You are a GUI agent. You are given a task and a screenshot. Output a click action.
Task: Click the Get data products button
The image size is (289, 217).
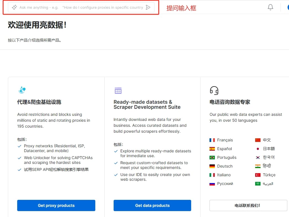tap(152, 205)
